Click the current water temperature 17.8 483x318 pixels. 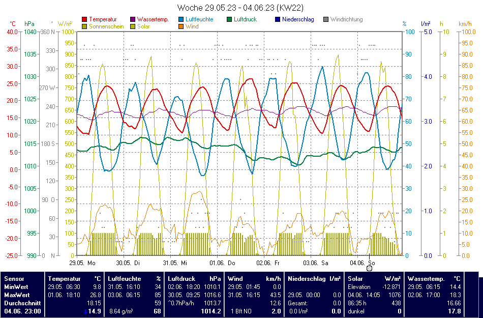click(x=455, y=311)
